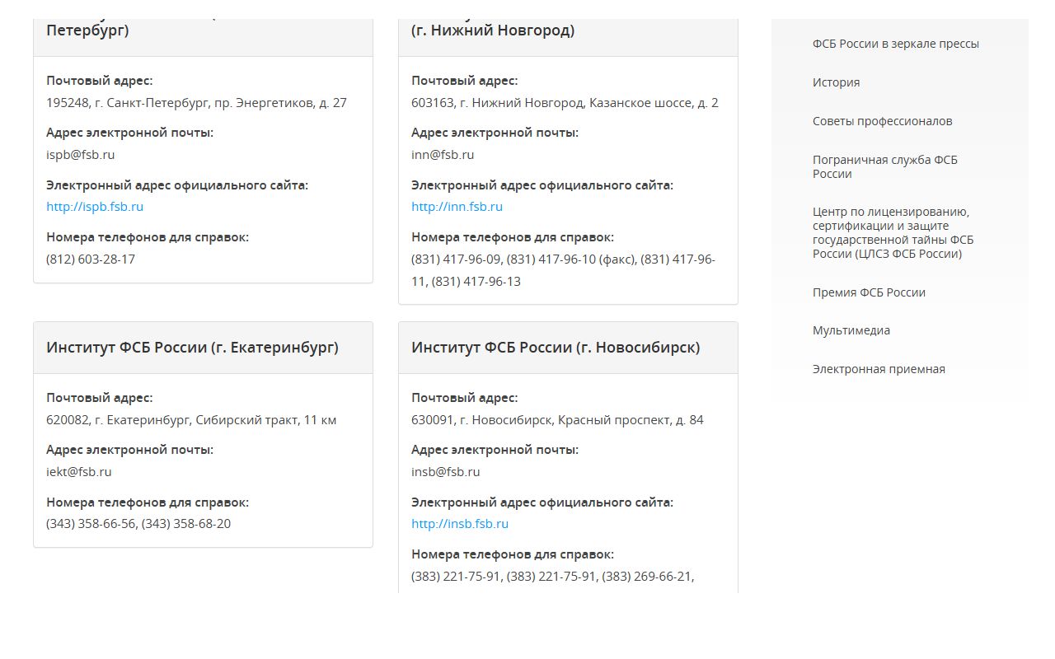This screenshot has width=1055, height=659.
Task: Select 'История' in the sidebar menu
Action: coord(836,82)
